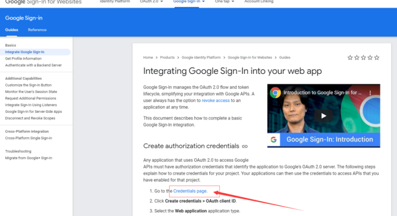The width and height of the screenshot is (397, 216).
Task: Go to Guides breadcrumb
Action: pos(285,58)
